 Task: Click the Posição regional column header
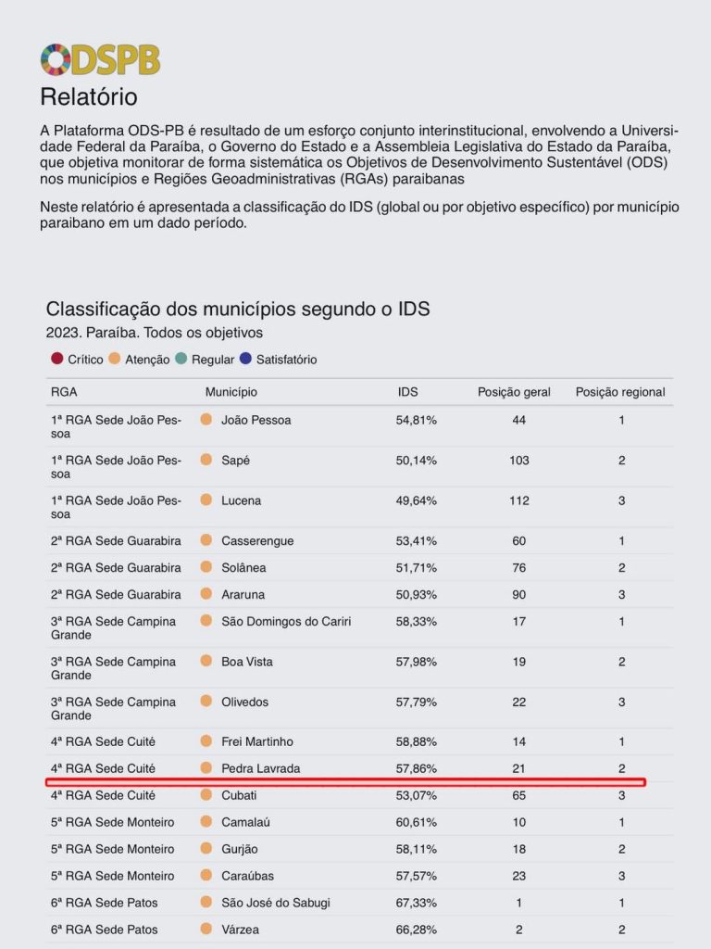tap(620, 392)
